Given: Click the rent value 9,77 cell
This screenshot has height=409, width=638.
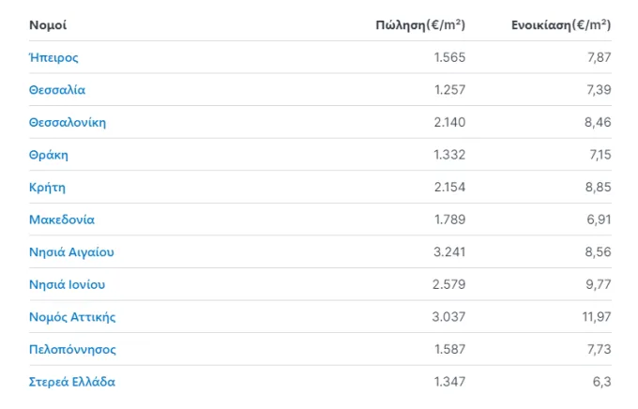Looking at the screenshot, I should click(599, 284).
